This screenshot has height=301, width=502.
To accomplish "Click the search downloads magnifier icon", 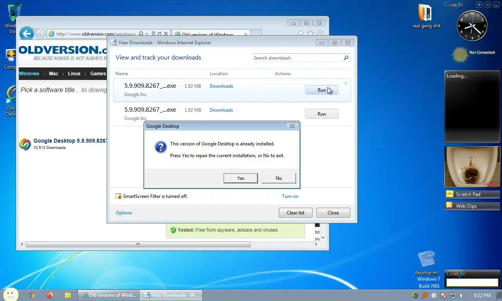I will click(x=346, y=58).
